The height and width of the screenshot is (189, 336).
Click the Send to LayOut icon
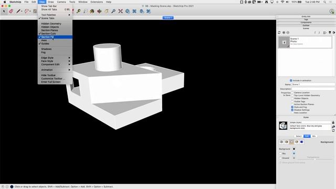pos(142,11)
